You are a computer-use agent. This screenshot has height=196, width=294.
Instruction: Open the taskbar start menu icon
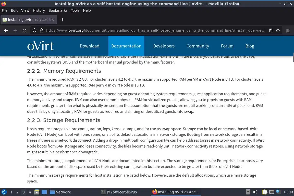4,192
